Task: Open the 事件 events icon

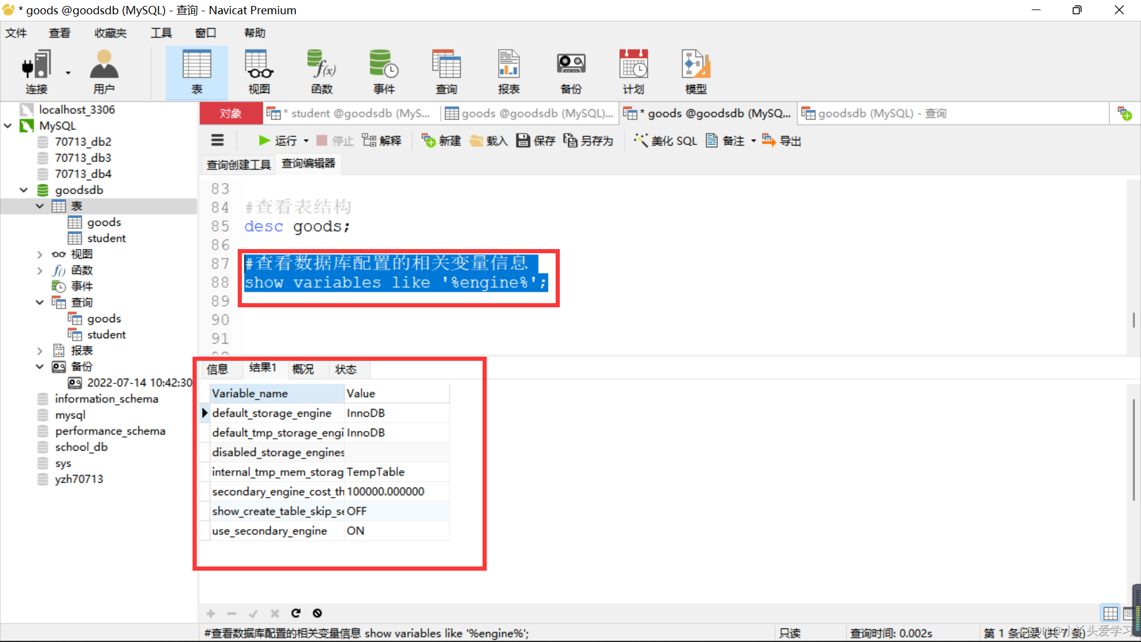Action: click(384, 72)
